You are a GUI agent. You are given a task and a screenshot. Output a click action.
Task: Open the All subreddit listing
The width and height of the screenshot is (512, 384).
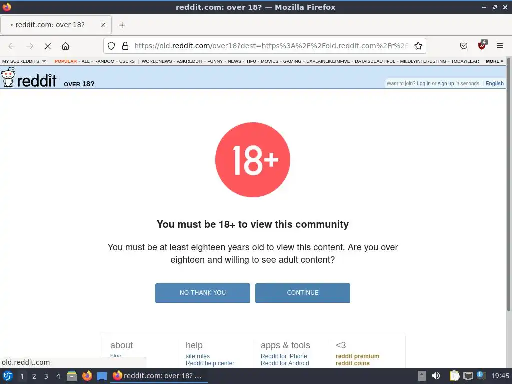(x=85, y=61)
